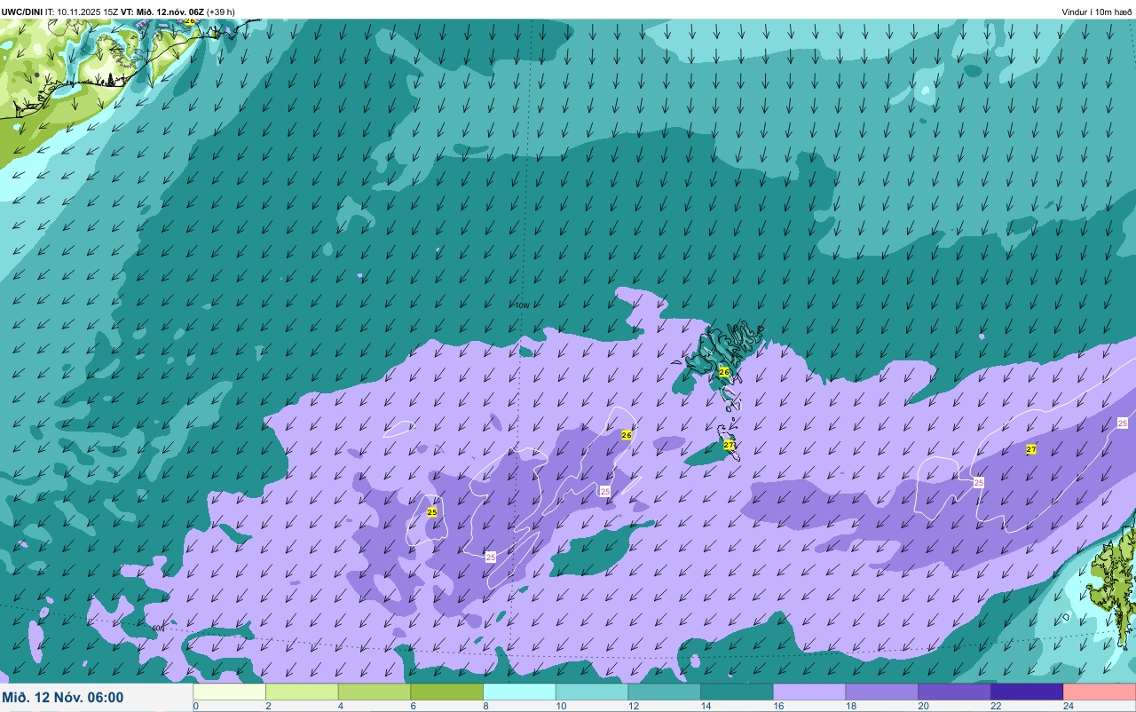Click the '(+39 h)' forecast offset text
This screenshot has height=712, width=1136.
[221, 12]
